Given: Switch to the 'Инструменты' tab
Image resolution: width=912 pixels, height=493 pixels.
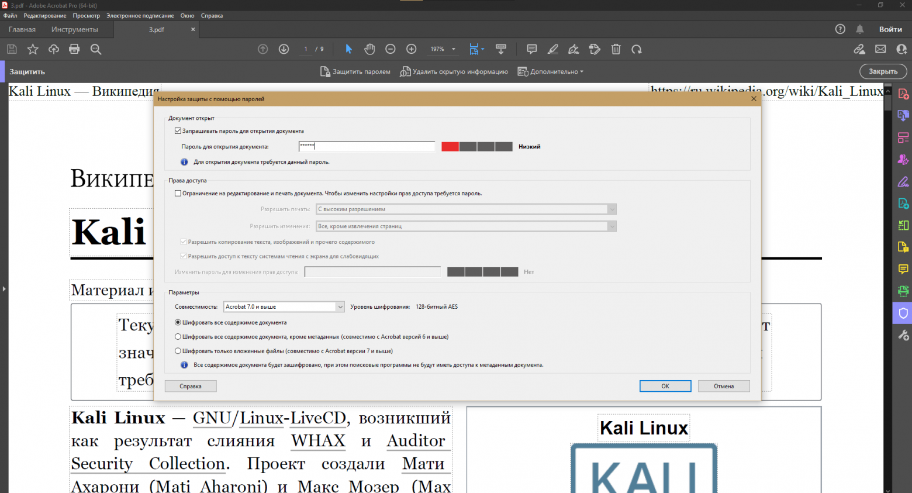Looking at the screenshot, I should coord(75,29).
